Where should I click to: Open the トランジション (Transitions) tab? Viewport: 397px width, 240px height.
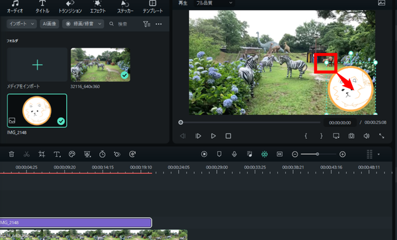tap(70, 7)
